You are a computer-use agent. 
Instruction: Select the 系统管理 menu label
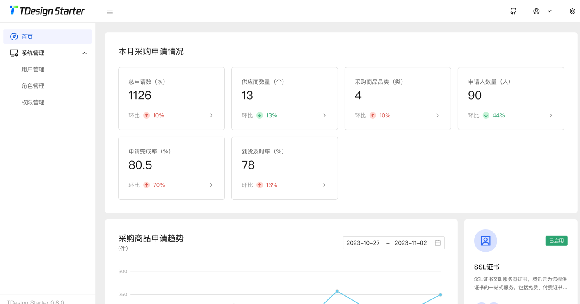coord(33,53)
